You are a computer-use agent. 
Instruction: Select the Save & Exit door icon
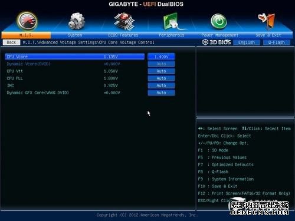267,21
